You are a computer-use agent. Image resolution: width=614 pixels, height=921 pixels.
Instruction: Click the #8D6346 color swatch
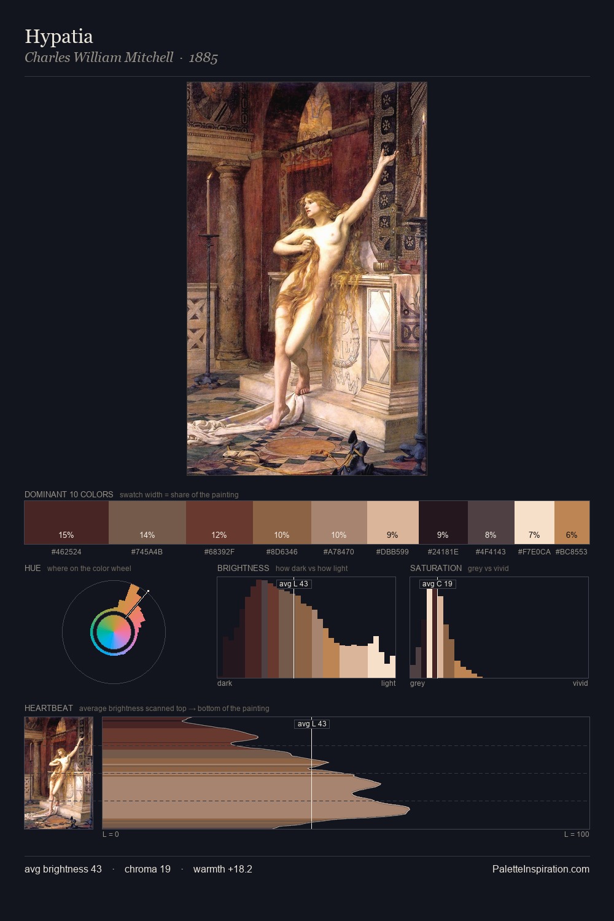[282, 523]
